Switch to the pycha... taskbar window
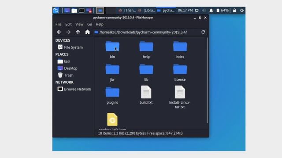The width and height of the screenshot is (282, 158). pos(166,11)
